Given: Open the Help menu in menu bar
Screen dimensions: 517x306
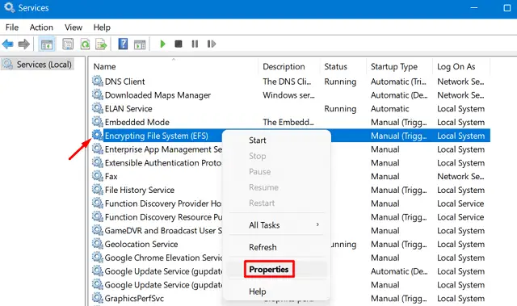Looking at the screenshot, I should (x=102, y=27).
